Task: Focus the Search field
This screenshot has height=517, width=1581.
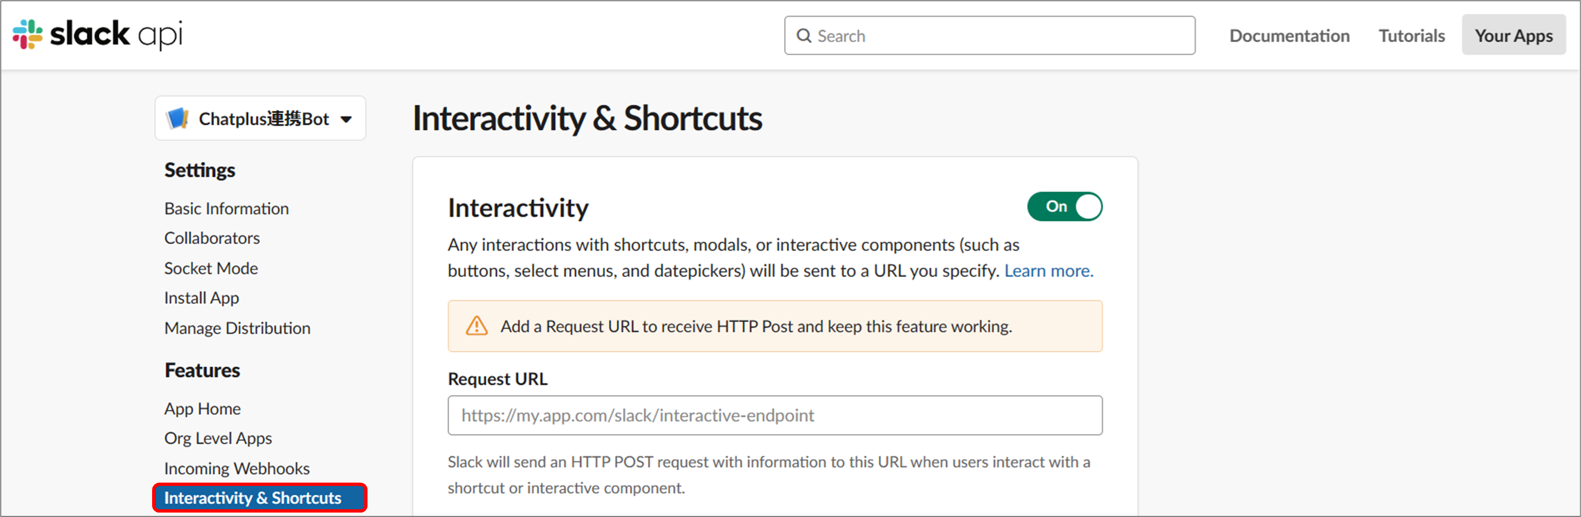Action: click(x=989, y=36)
